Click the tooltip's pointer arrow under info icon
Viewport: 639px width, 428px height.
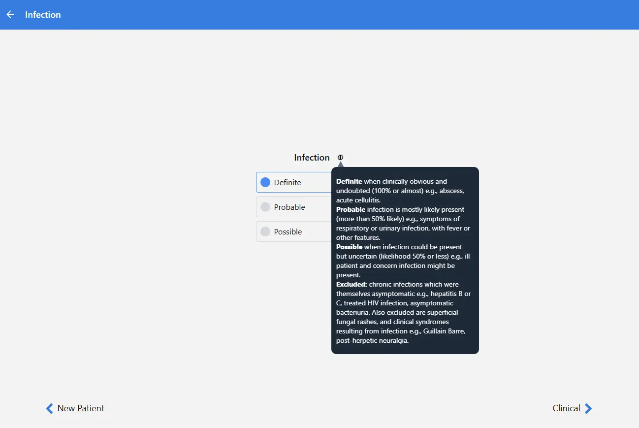(340, 164)
